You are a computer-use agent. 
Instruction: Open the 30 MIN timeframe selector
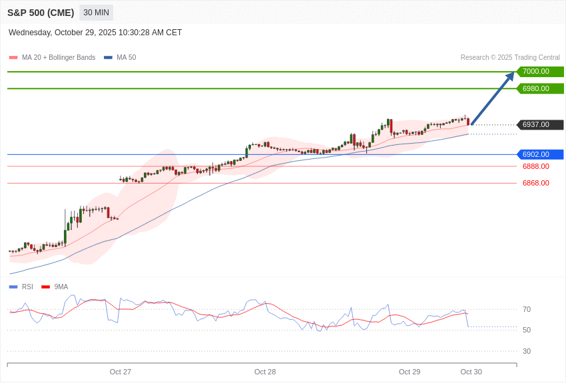(95, 12)
